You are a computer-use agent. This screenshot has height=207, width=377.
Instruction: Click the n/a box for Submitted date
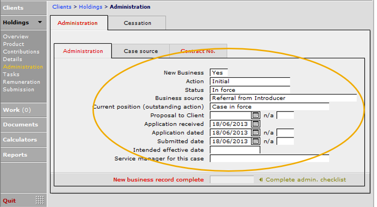[285, 141]
